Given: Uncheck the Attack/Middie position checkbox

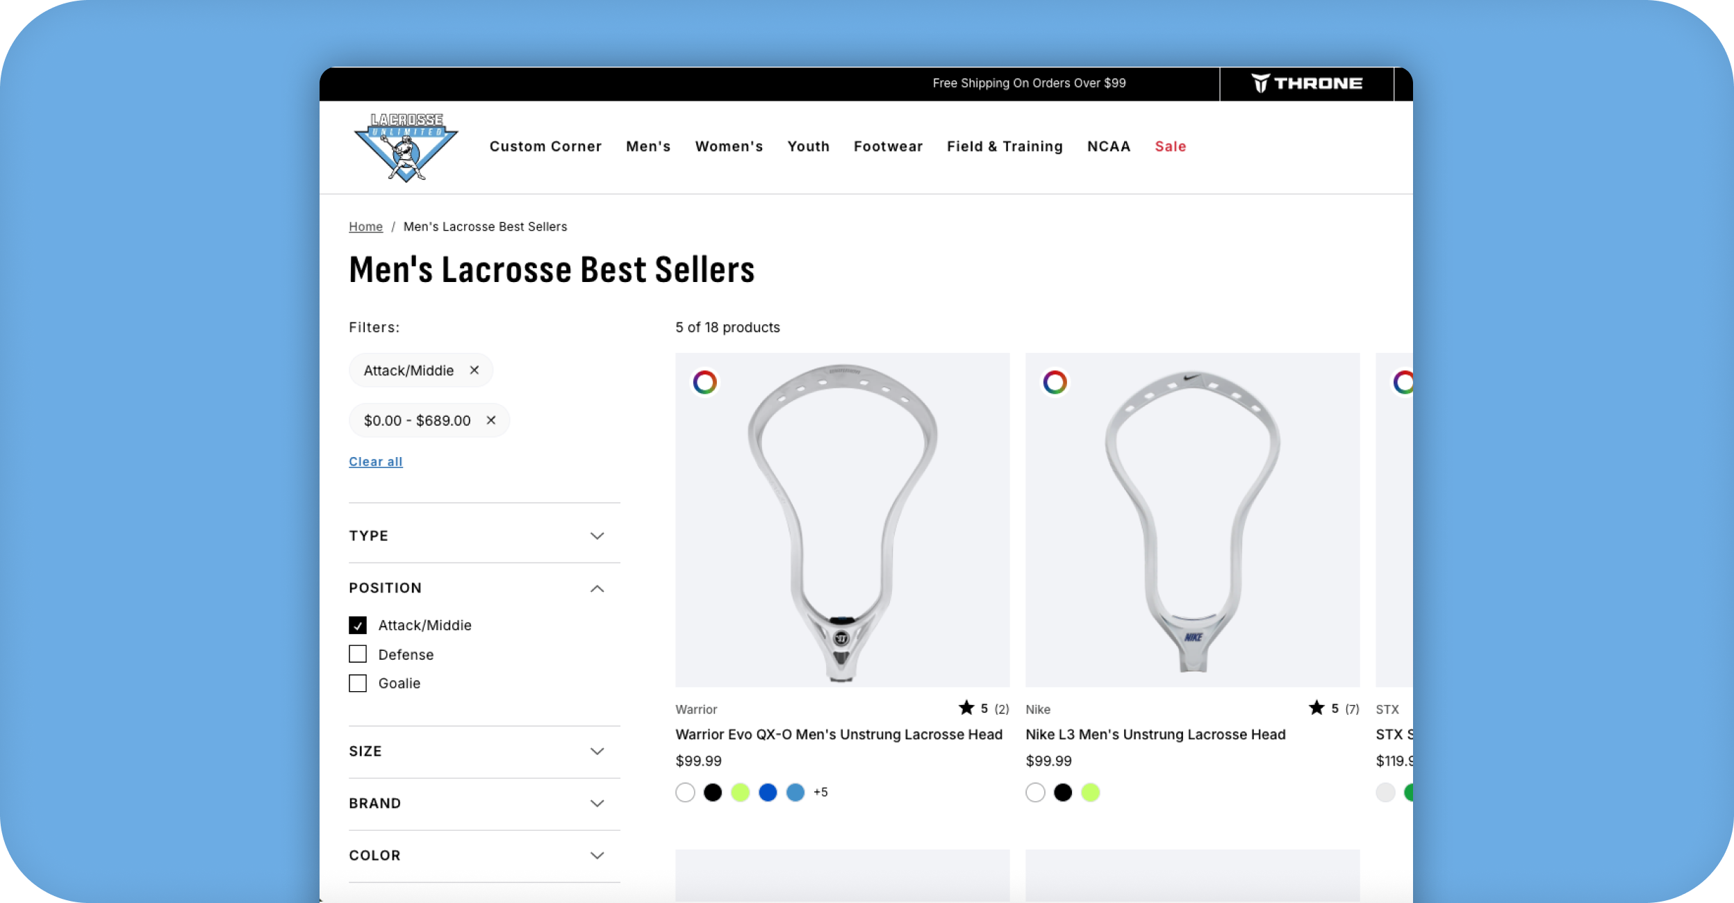Looking at the screenshot, I should tap(358, 625).
